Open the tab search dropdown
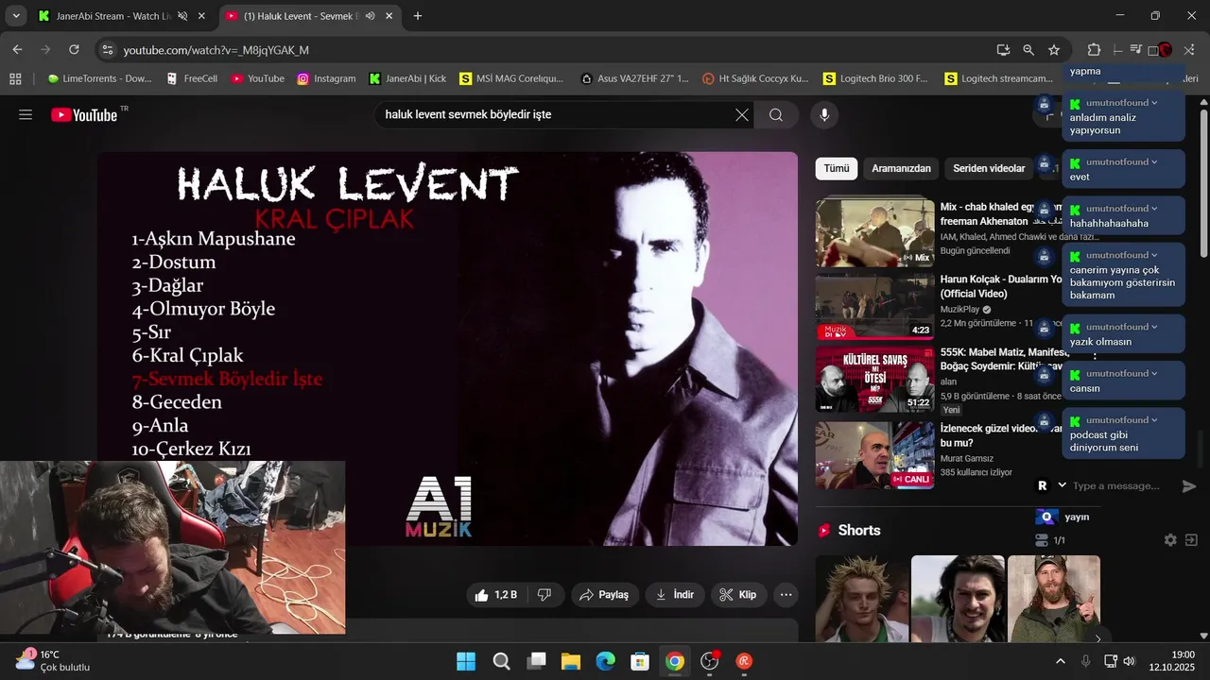The height and width of the screenshot is (680, 1210). 15,16
